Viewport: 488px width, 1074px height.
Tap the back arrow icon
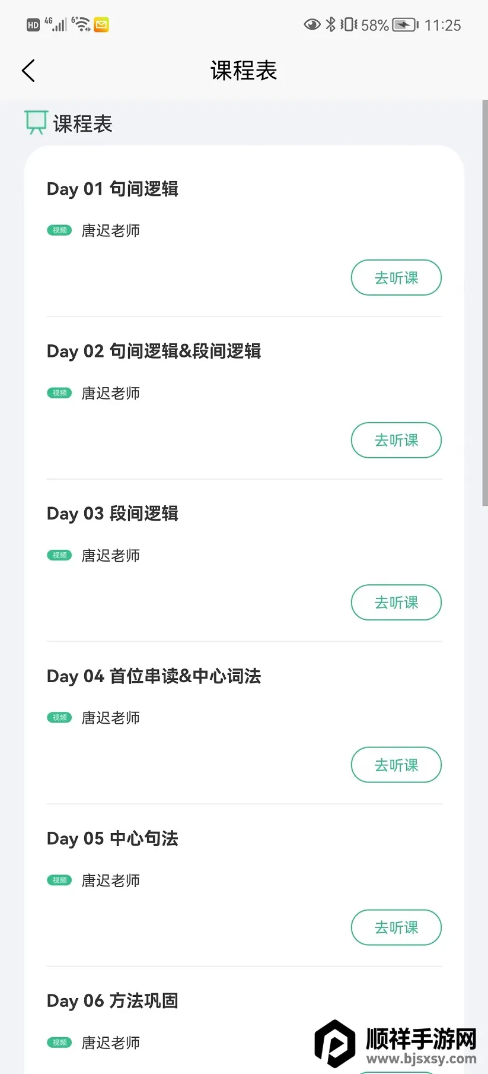click(28, 71)
